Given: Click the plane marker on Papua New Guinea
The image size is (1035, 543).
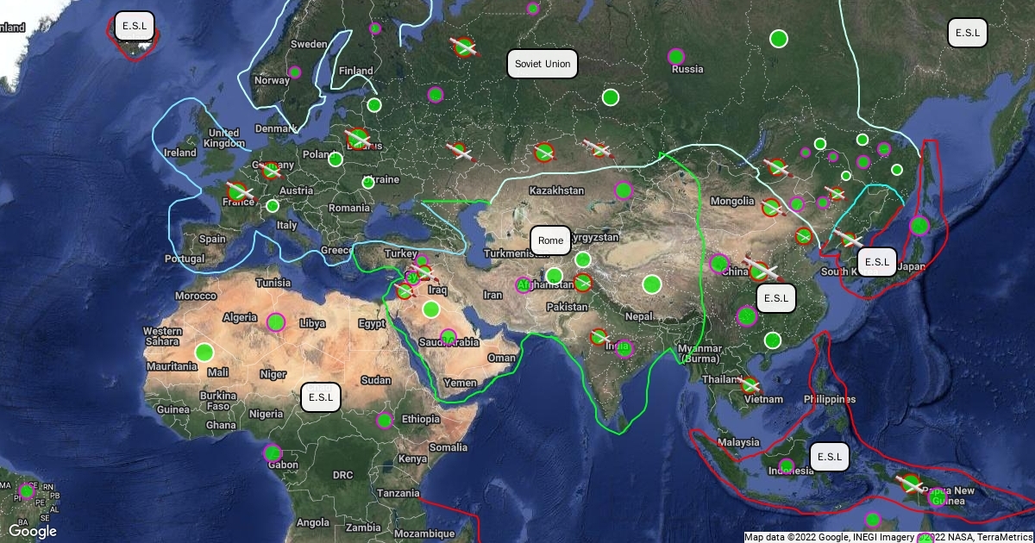Looking at the screenshot, I should pyautogui.click(x=911, y=483).
